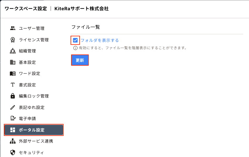Screen dimensions: 249x157
Task: Click the フォルダを表示する label text
Action: click(99, 40)
